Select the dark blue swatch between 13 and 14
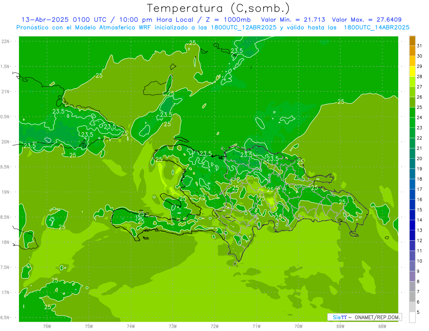This screenshot has width=429, height=331. click(412, 225)
